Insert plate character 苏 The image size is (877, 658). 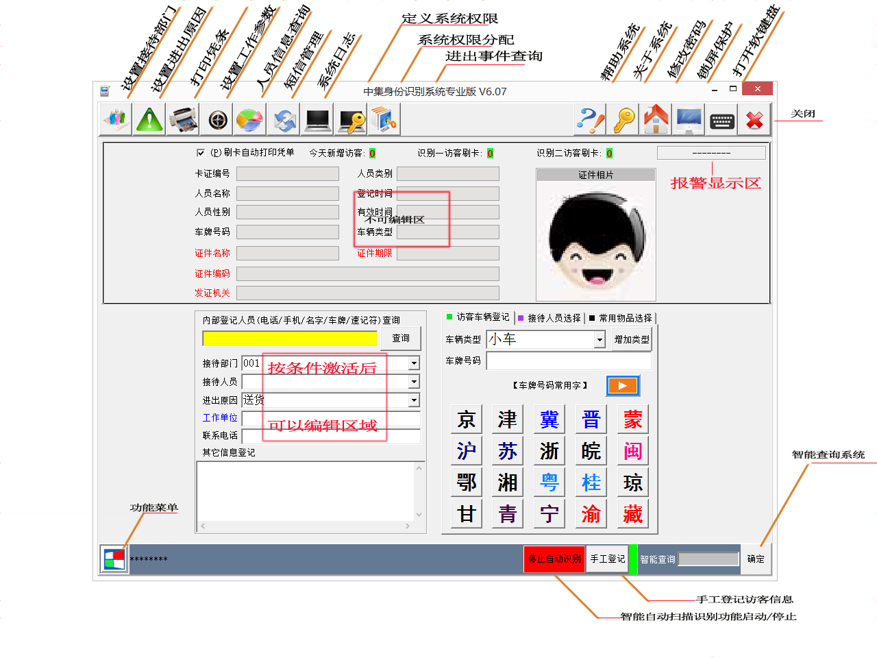click(508, 451)
